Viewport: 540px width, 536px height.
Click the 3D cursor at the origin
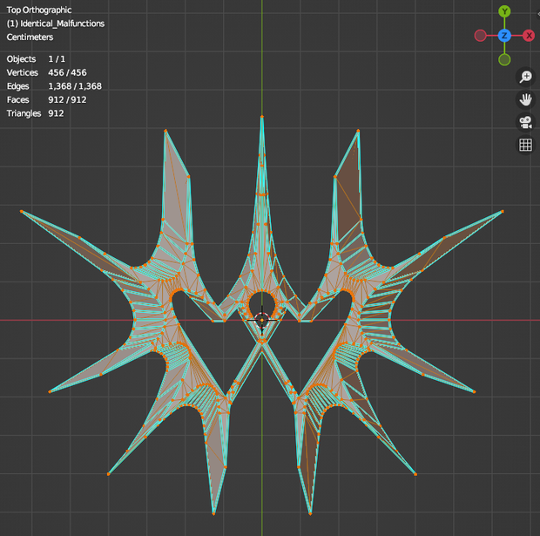click(x=262, y=320)
